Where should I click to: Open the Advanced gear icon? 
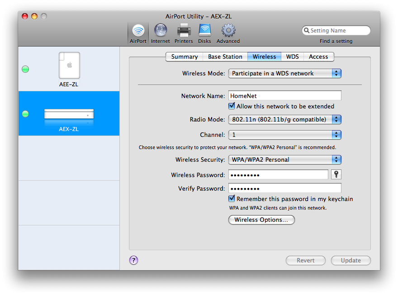pos(228,34)
